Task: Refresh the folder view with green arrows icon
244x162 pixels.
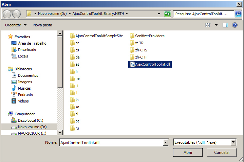Action: [167, 14]
